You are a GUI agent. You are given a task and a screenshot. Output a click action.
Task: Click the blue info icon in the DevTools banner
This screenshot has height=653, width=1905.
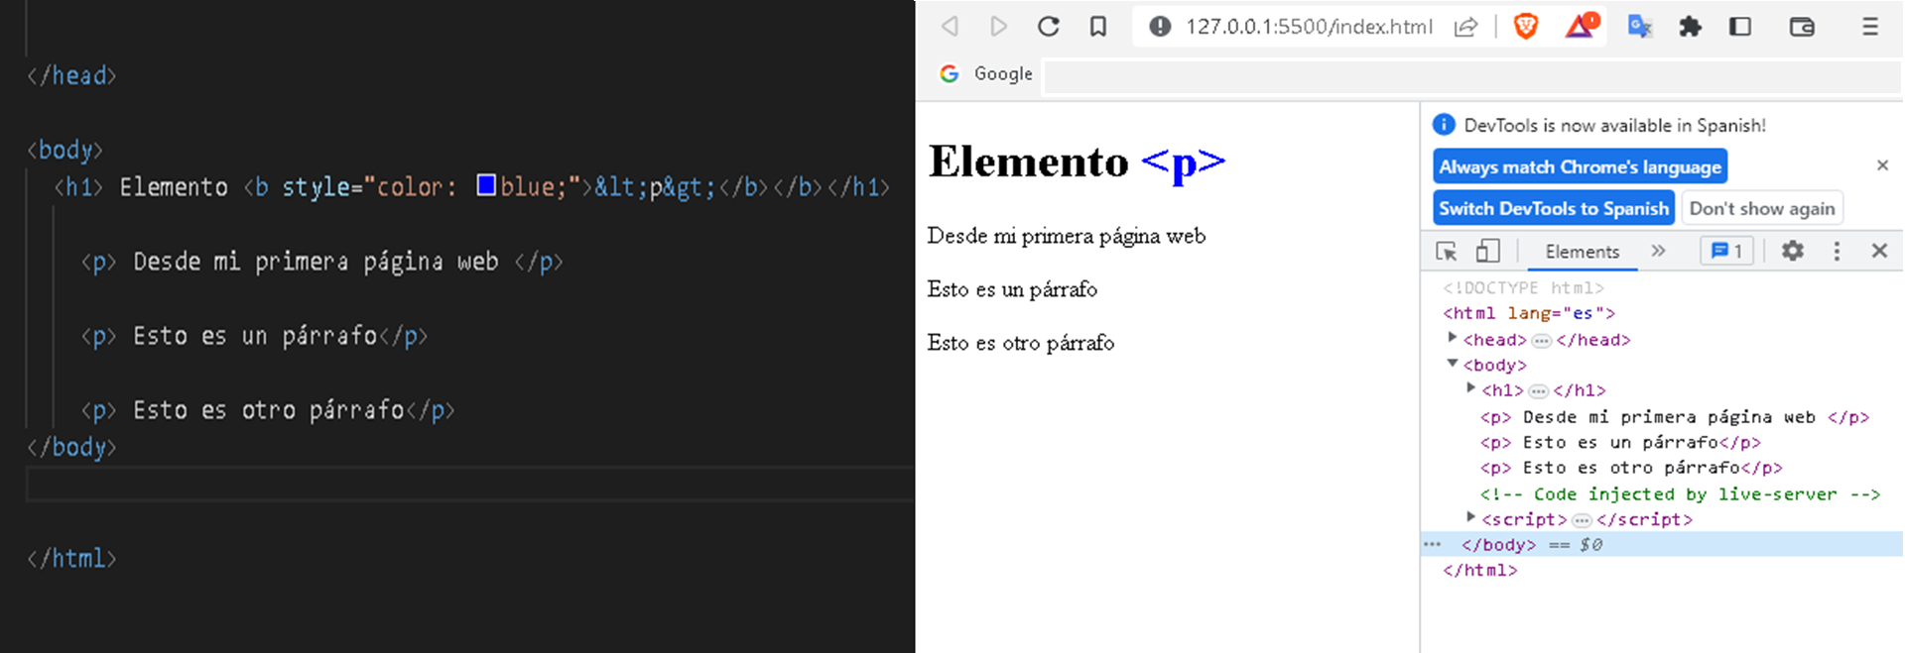point(1444,124)
